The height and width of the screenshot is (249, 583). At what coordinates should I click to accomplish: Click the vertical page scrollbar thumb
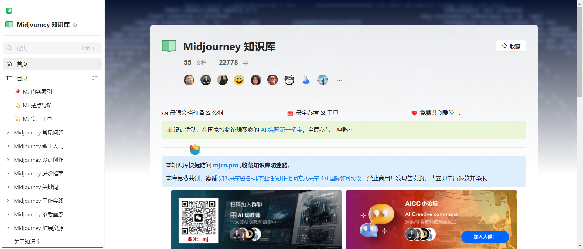pos(580,51)
